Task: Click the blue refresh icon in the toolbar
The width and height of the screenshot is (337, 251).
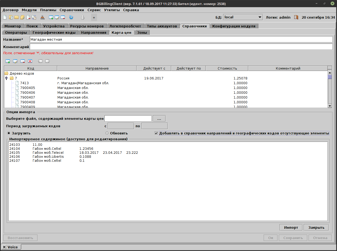Action: pyautogui.click(x=71, y=17)
